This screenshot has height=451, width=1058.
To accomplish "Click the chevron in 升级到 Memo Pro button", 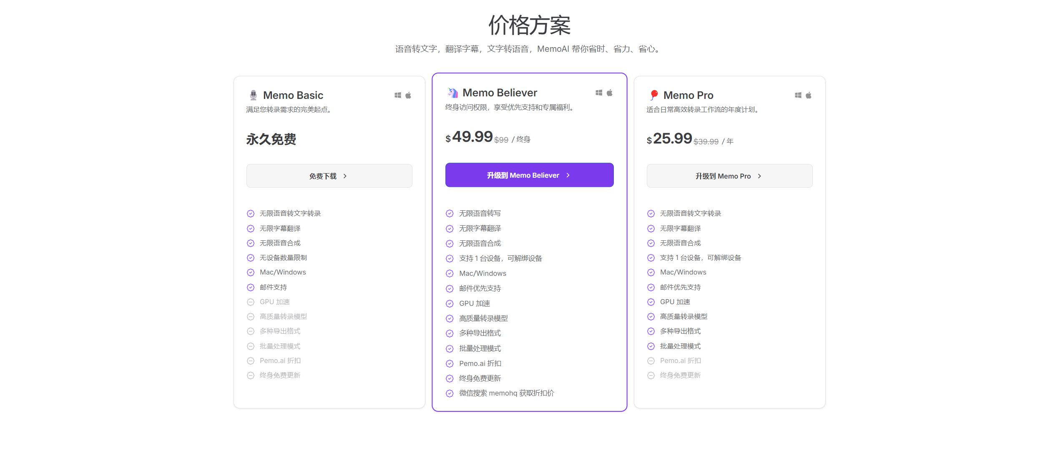I will click(760, 176).
